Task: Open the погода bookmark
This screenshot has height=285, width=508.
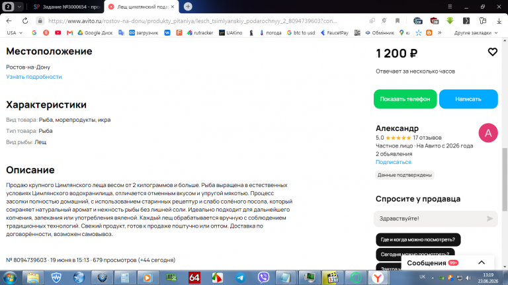Action: [271, 32]
